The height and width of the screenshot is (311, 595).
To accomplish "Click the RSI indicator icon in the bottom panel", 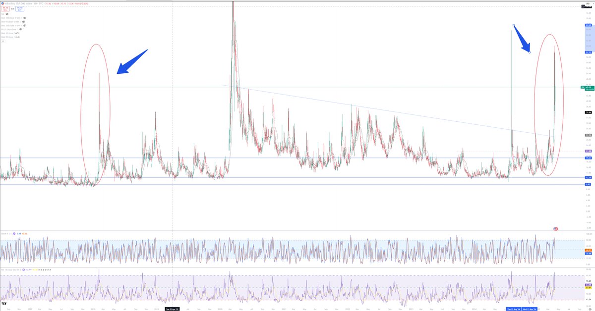I will (x=23, y=270).
